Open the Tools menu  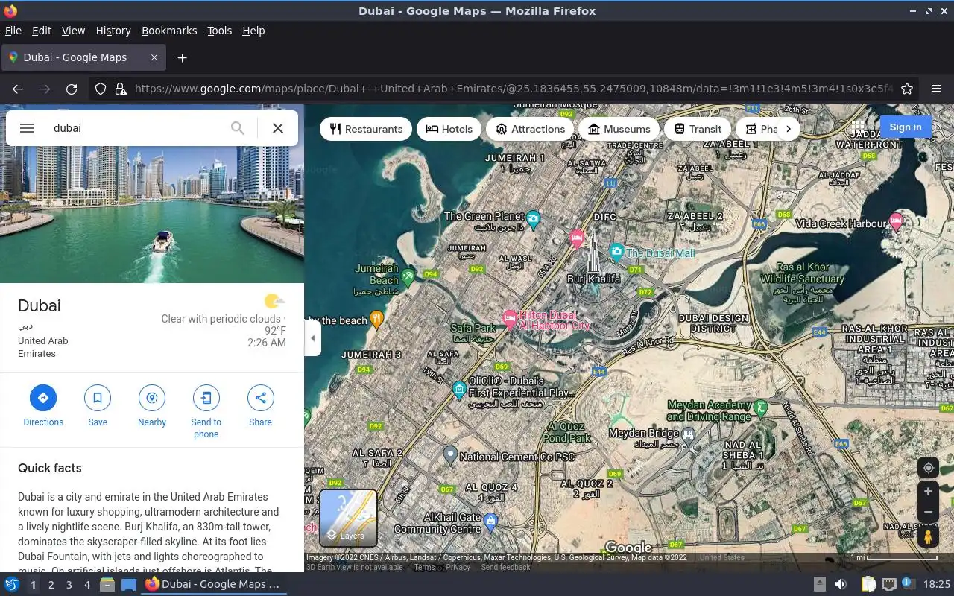(x=219, y=31)
